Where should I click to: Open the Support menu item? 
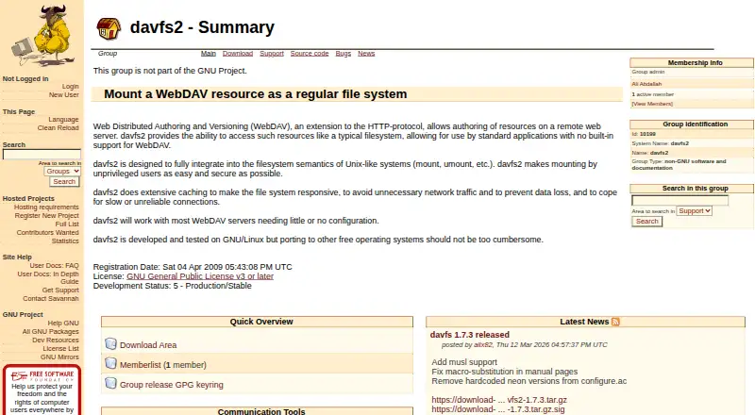coord(272,54)
